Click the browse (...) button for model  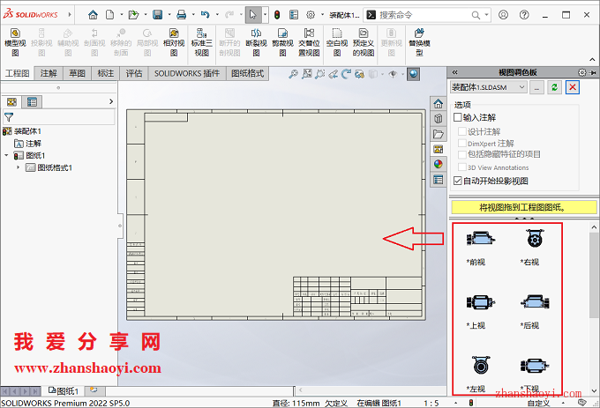point(536,87)
